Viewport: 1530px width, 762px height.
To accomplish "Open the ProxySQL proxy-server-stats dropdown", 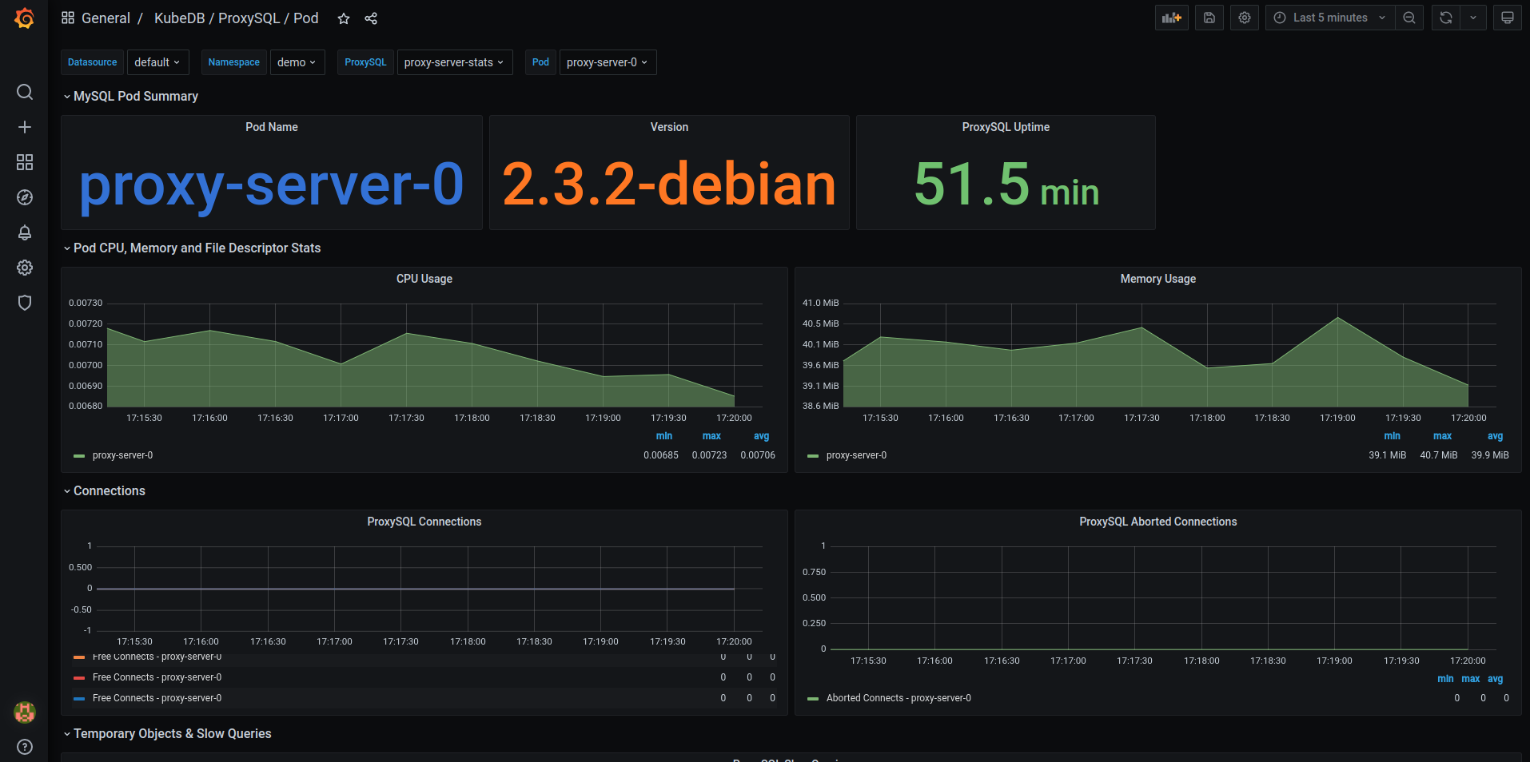I will click(454, 62).
